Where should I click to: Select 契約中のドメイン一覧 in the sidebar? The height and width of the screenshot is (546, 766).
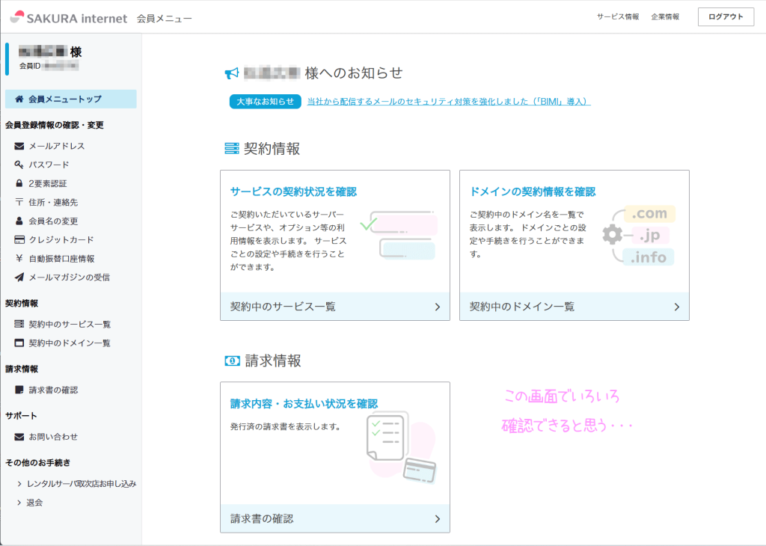tap(70, 343)
